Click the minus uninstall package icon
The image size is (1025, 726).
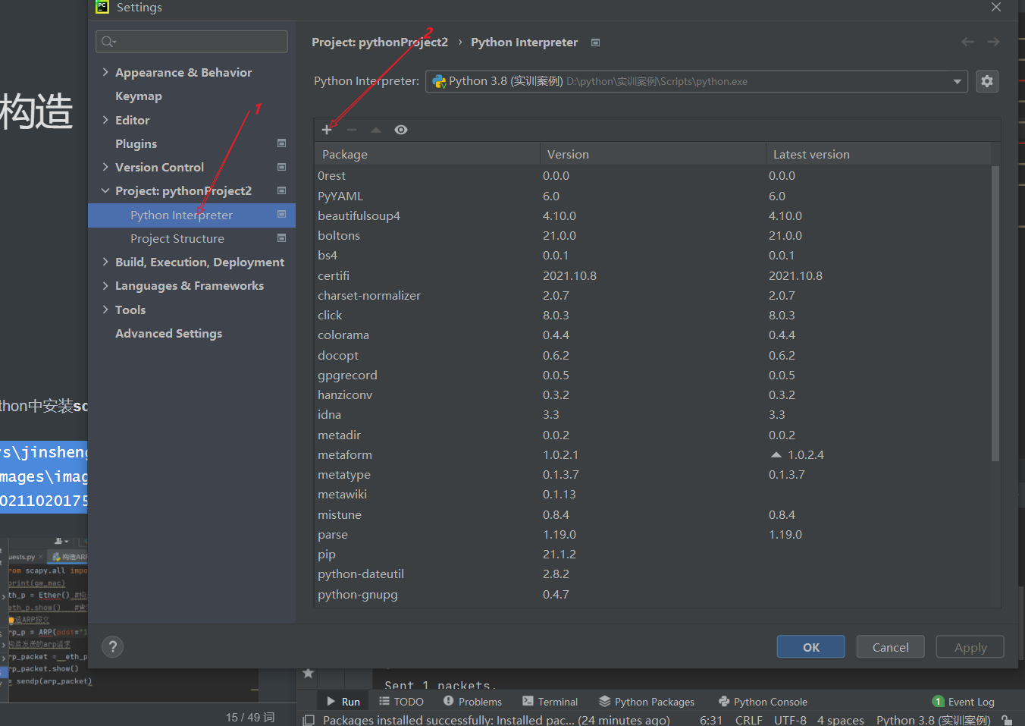352,130
